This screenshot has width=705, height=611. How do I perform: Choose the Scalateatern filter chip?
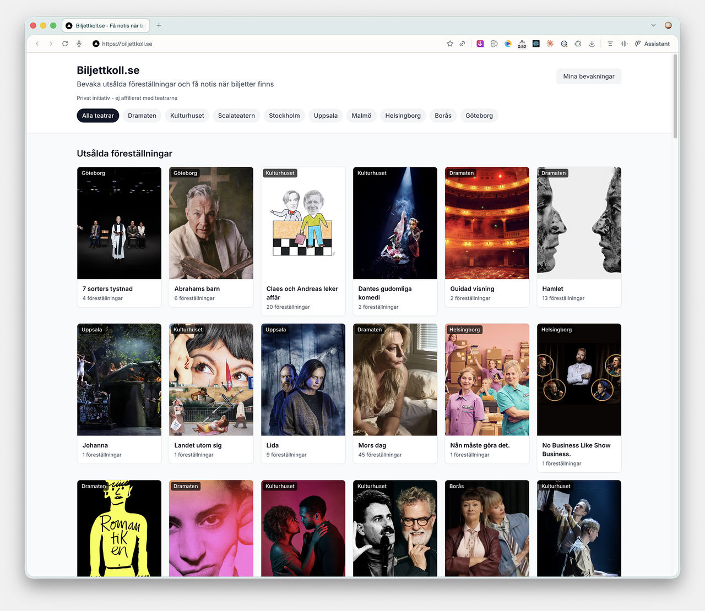tap(236, 116)
